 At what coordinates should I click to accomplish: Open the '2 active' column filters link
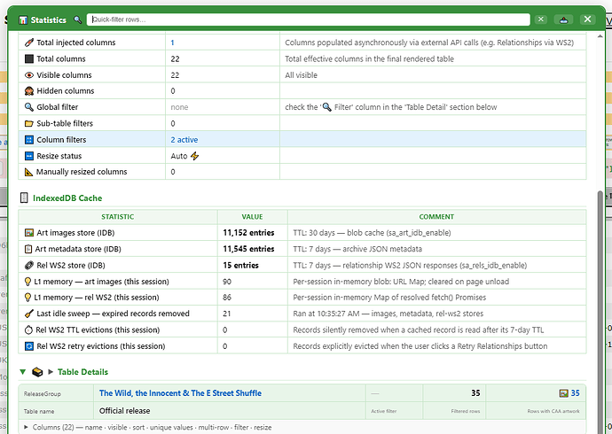point(184,139)
